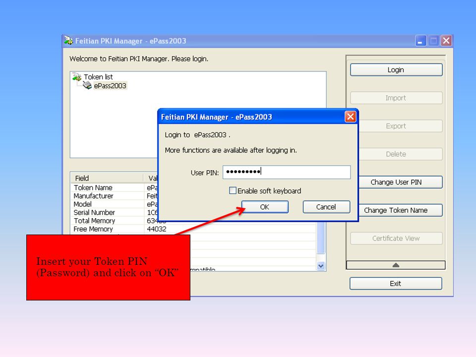Click the Export button
This screenshot has height=357, width=476.
pos(400,126)
